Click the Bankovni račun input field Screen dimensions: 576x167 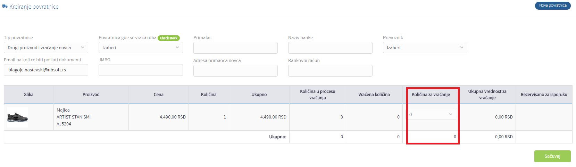click(330, 71)
